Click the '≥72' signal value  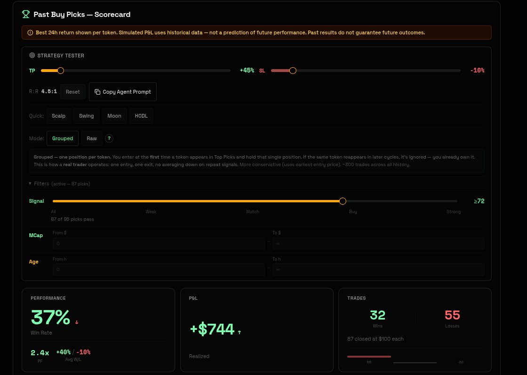click(x=479, y=201)
